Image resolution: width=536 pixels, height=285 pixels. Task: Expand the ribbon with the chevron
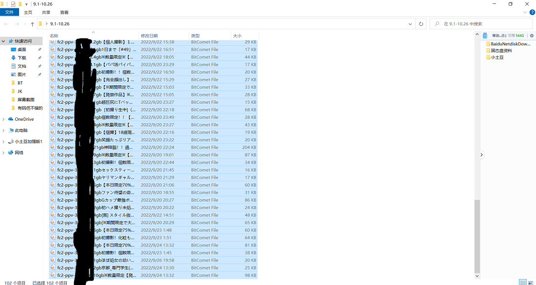[x=525, y=12]
